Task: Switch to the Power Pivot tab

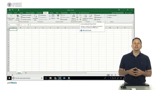Action: pyautogui.click(x=73, y=13)
